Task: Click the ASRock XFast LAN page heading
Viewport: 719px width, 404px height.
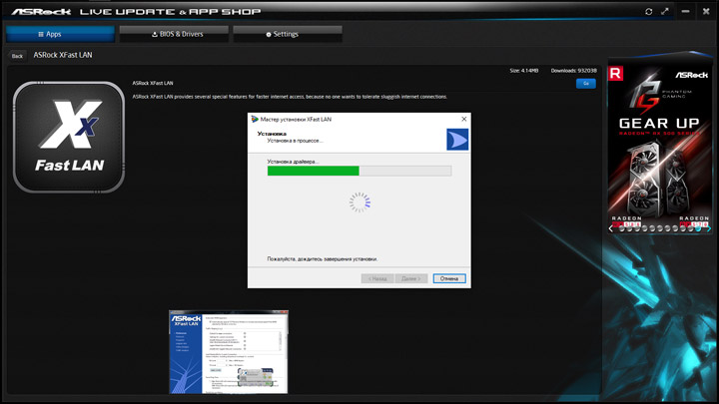Action: coord(63,55)
